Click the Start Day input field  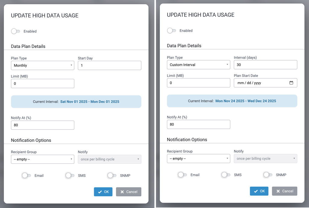[x=109, y=65]
